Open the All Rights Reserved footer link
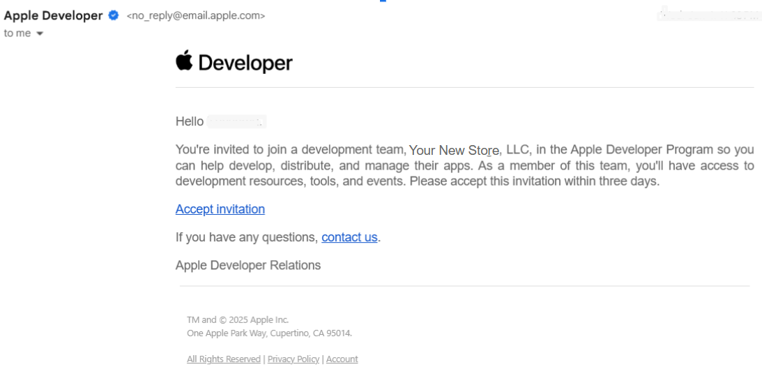762x376 pixels. tap(224, 359)
